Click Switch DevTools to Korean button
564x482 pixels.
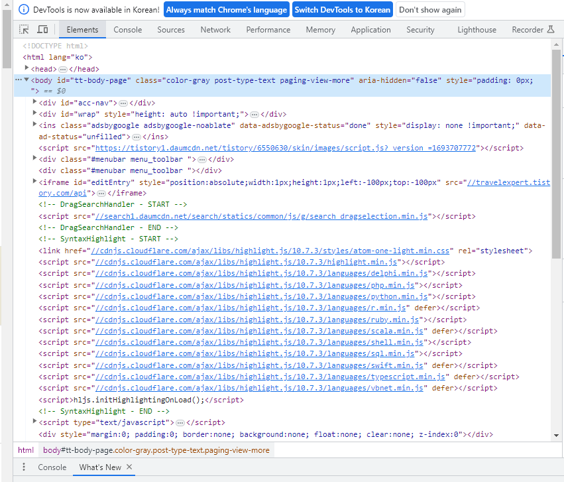point(343,10)
